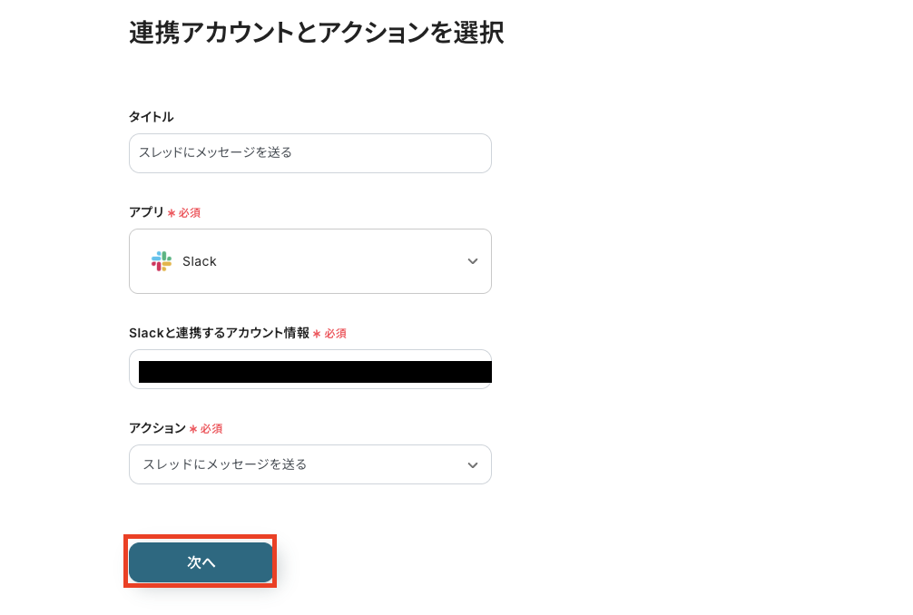Click the アクション selector labeled スレッドにメッセージを送る
The width and height of the screenshot is (913, 615).
[x=310, y=464]
